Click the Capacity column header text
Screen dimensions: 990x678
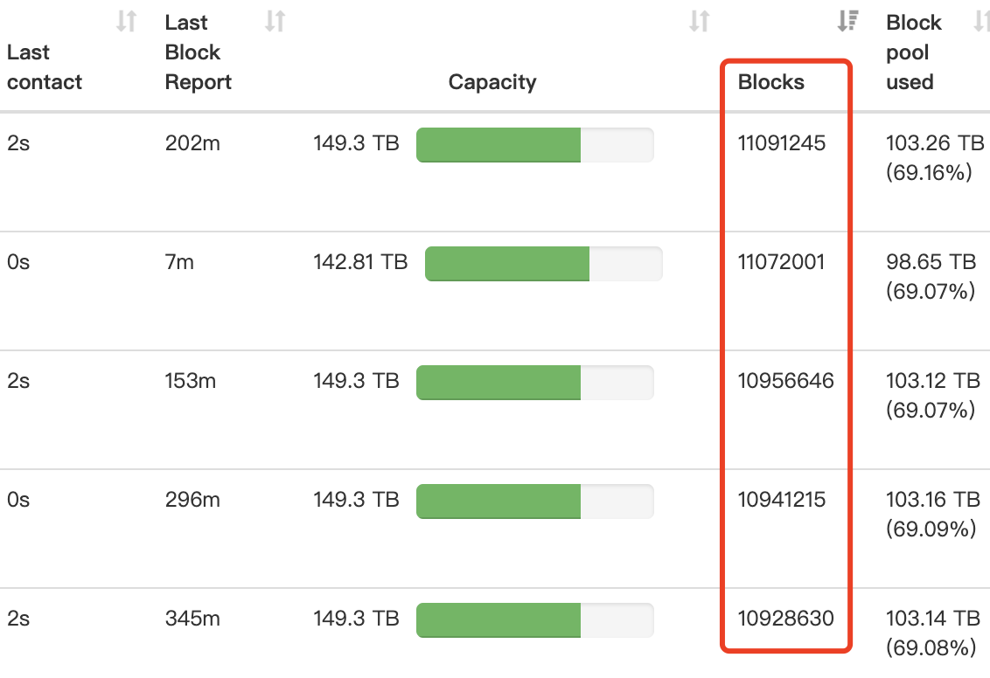coord(492,82)
